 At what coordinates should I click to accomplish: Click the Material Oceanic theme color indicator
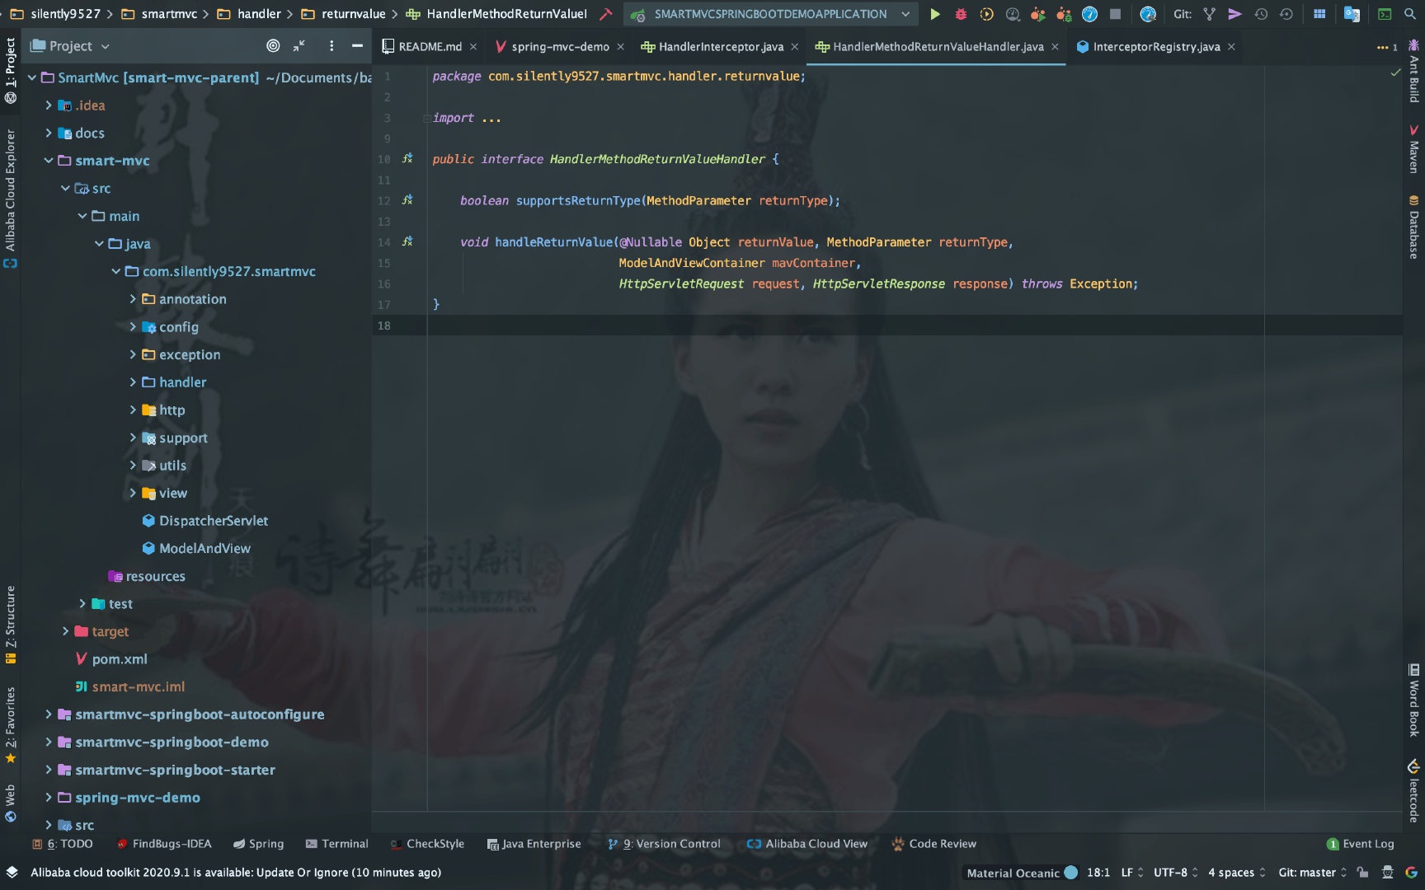[1070, 872]
